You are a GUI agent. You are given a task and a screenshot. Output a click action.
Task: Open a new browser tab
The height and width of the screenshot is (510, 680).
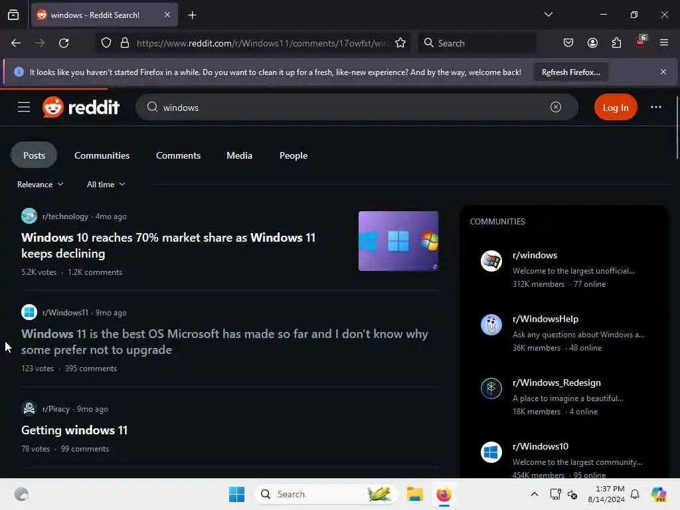(x=192, y=15)
